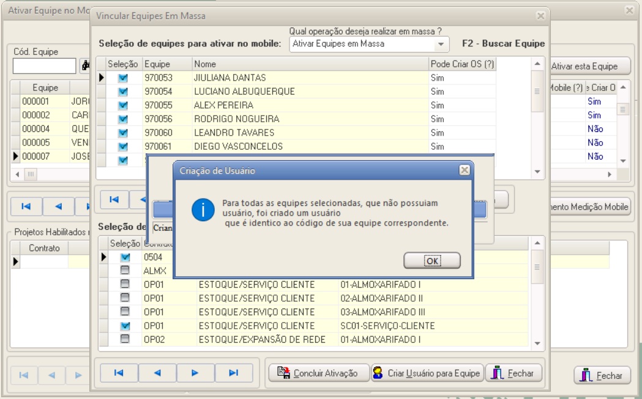
Task: Click first-record arrow in teams navigator
Action: pos(114,199)
